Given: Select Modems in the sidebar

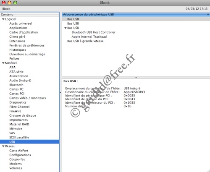Looking at the screenshot, I should coord(16,164).
